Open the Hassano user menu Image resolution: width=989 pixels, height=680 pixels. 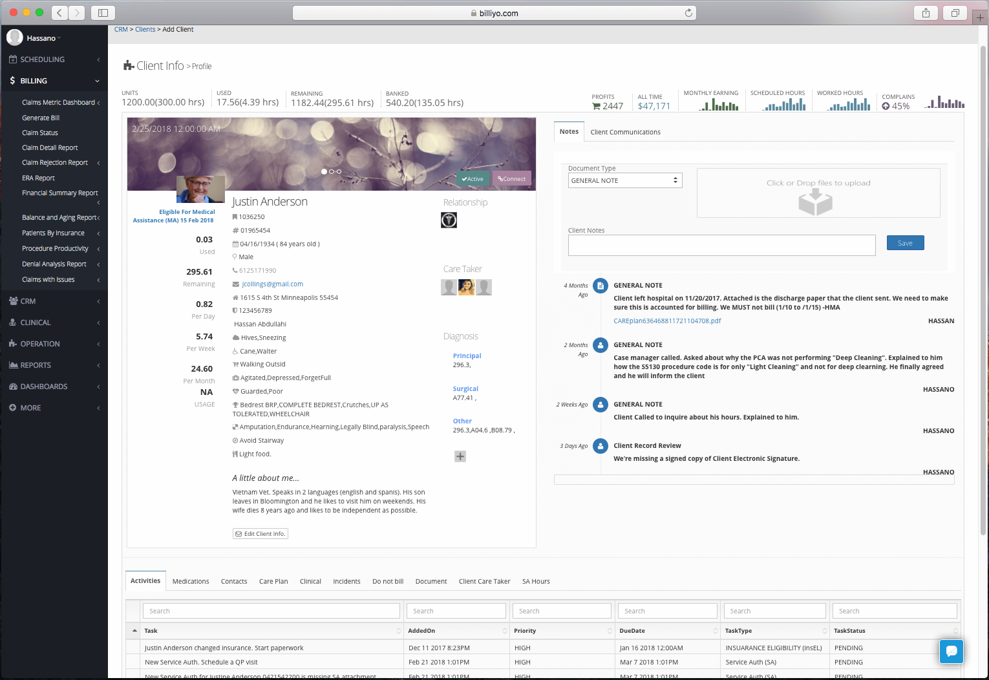click(x=43, y=38)
